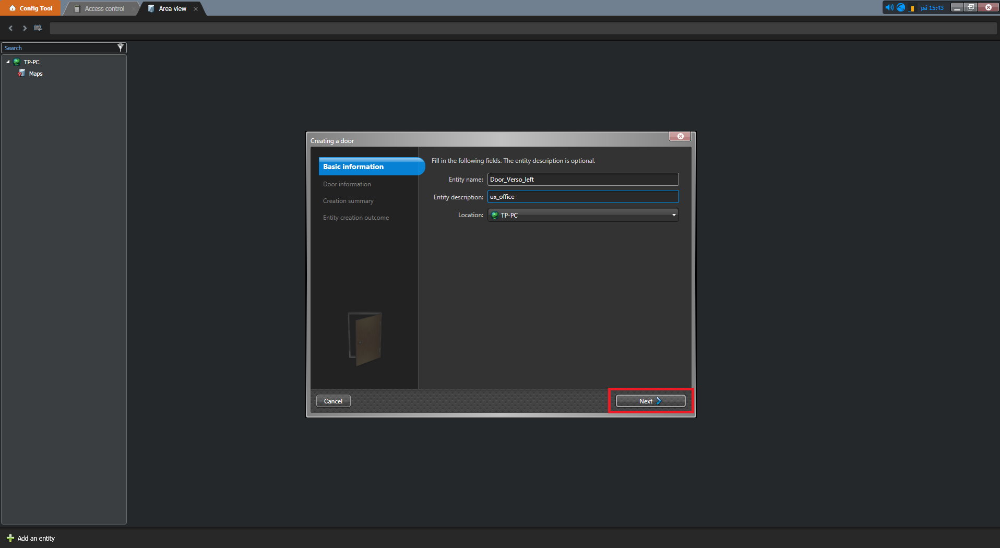Collapse the TP-PC tree node

(8, 62)
